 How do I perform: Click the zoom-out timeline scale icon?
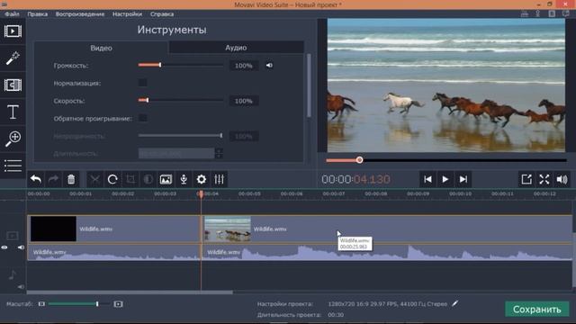point(41,304)
